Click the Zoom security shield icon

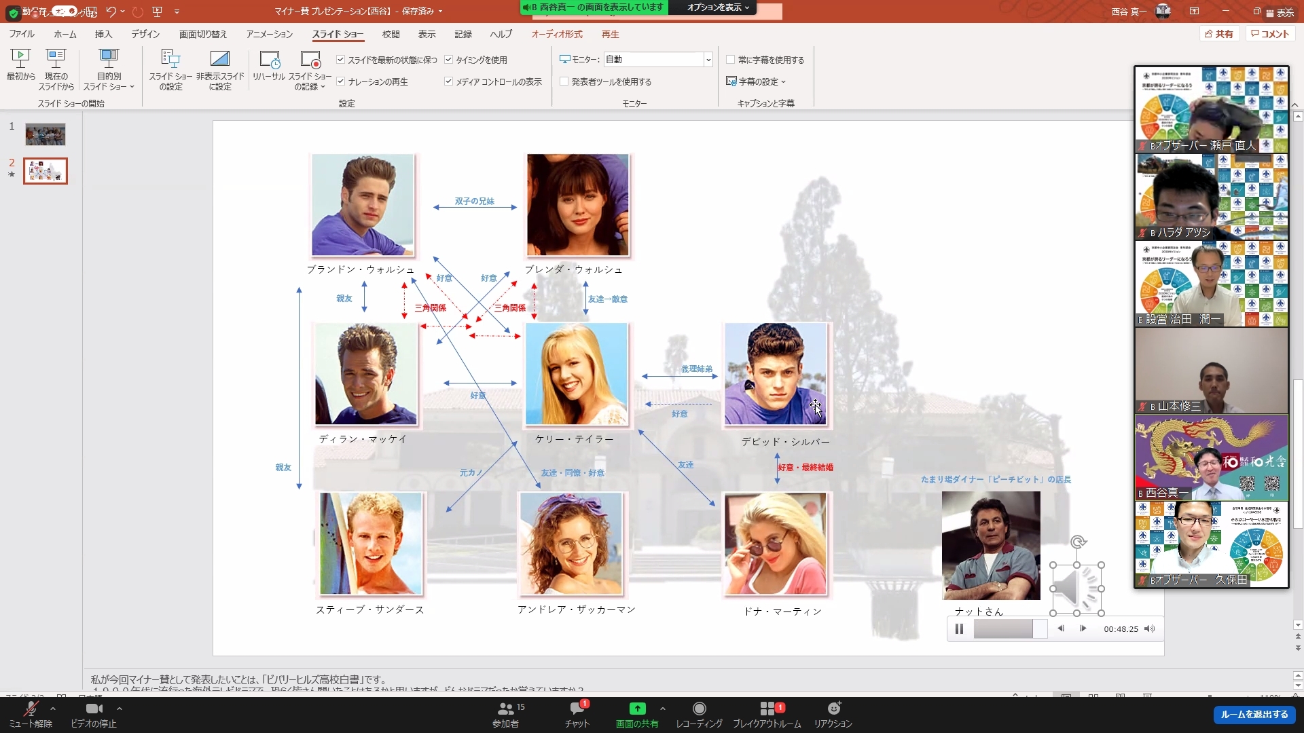click(13, 13)
